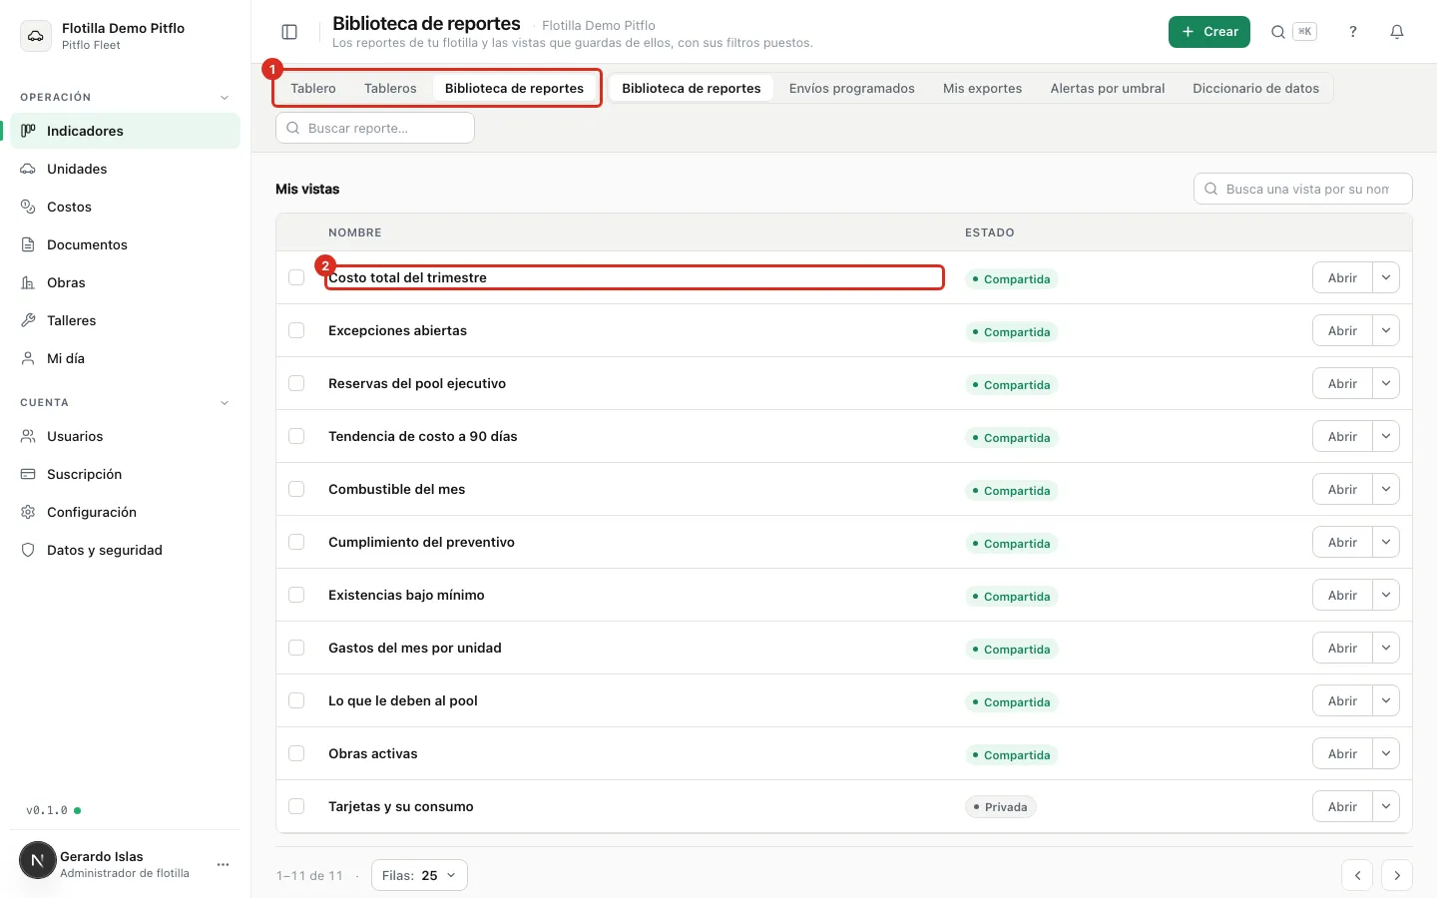
Task: Open Usuarios account page
Action: [126, 436]
